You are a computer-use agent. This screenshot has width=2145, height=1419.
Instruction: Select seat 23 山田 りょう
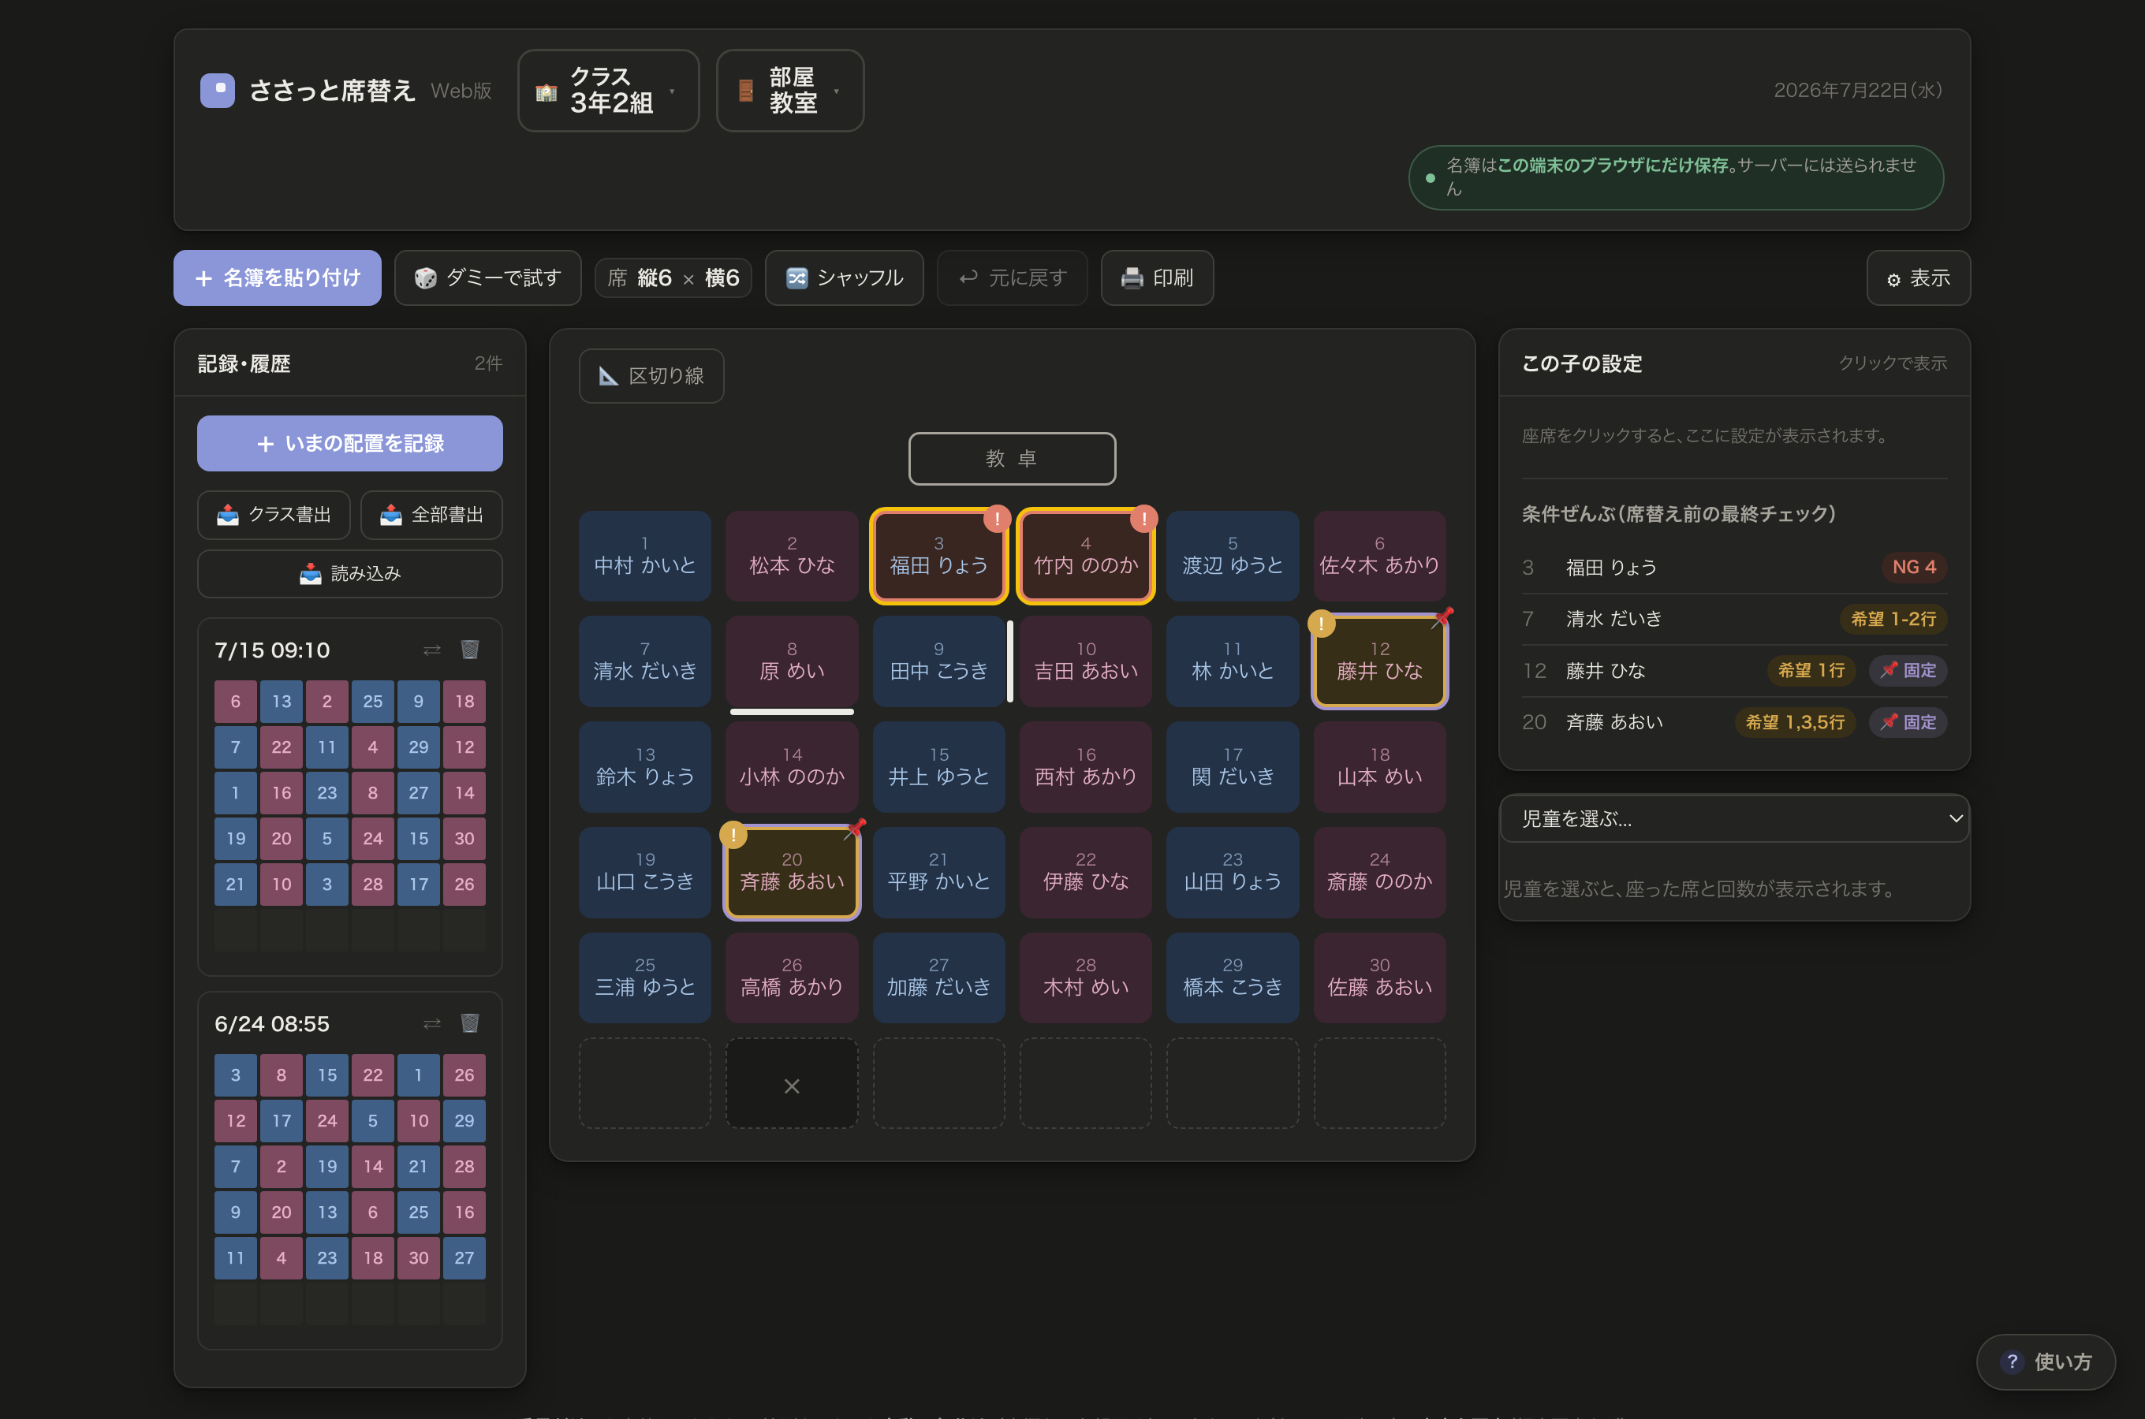(1233, 873)
